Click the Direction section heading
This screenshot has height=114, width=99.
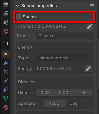(27, 82)
